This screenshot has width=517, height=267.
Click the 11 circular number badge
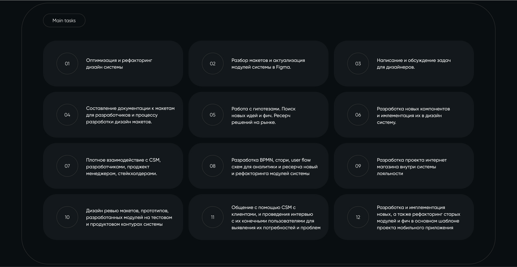coord(213,217)
